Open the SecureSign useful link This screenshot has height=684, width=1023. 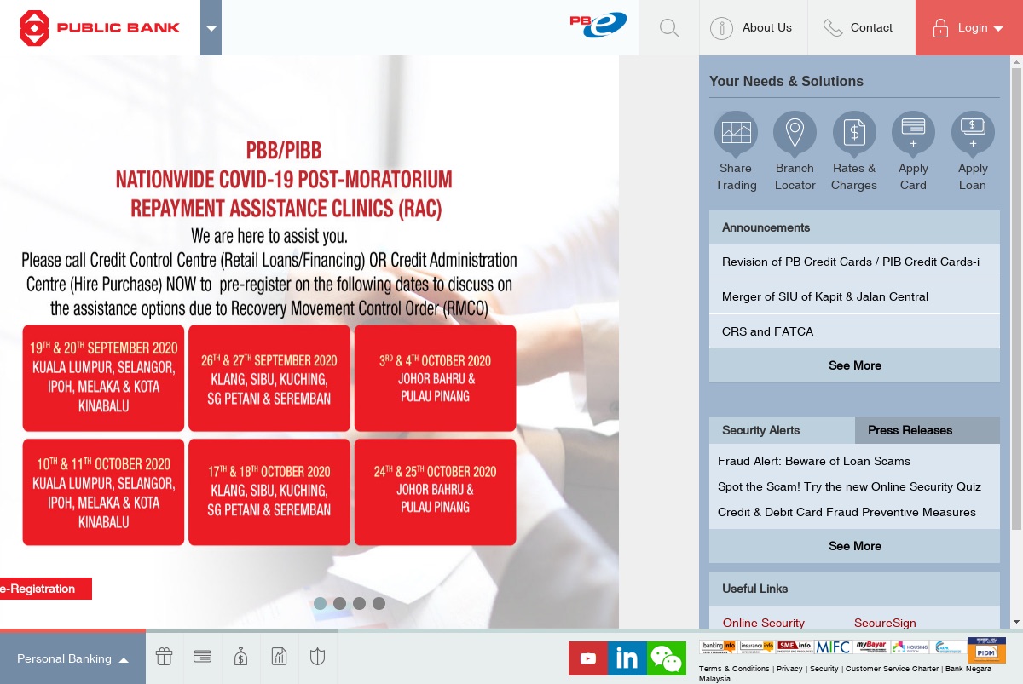pyautogui.click(x=885, y=623)
